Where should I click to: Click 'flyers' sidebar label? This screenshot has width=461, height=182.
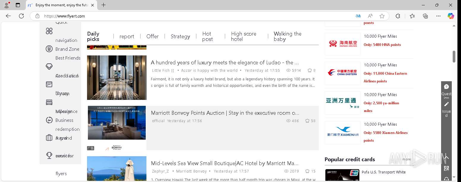[61, 174]
